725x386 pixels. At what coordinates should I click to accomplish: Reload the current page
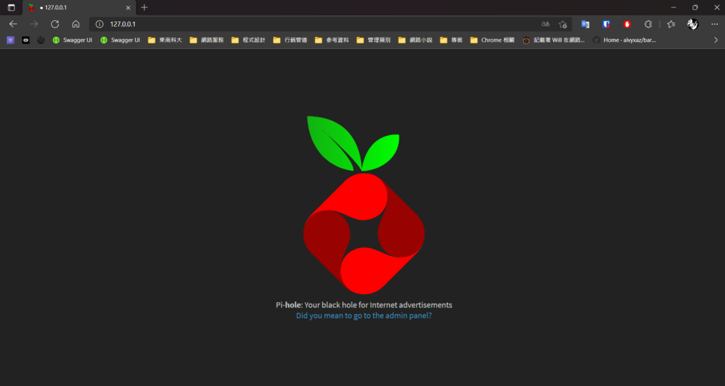(x=55, y=24)
